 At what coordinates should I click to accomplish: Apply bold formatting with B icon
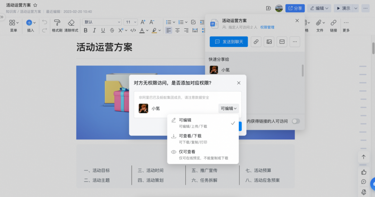click(85, 31)
